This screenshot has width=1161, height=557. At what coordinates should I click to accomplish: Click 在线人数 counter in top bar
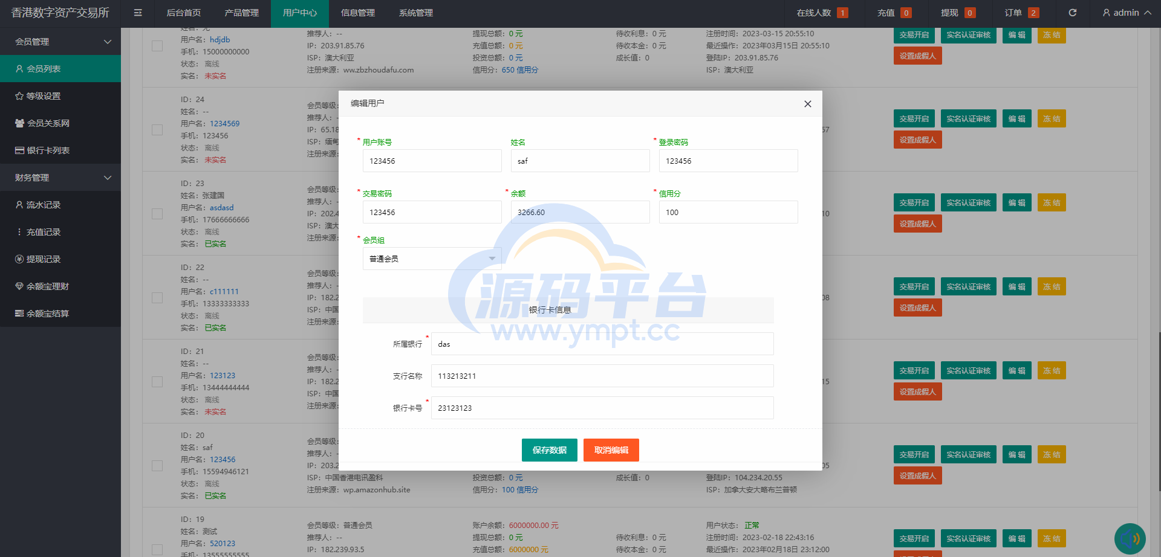point(822,13)
